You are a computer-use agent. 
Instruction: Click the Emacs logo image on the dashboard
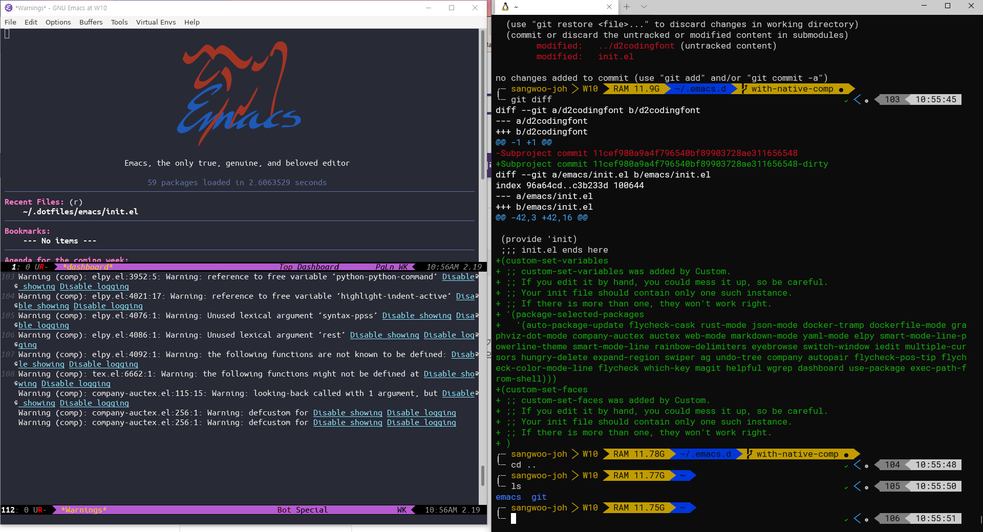click(x=238, y=94)
